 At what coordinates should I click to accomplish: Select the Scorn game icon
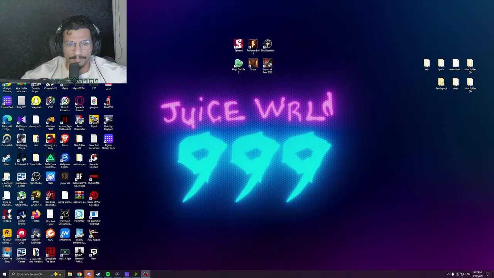(x=253, y=64)
